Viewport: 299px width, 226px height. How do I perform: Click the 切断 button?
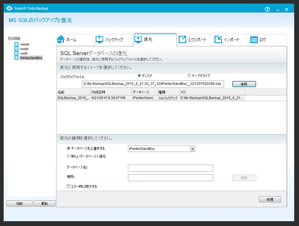click(20, 204)
